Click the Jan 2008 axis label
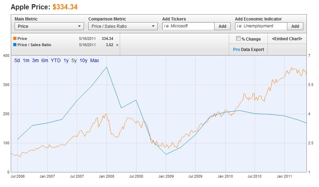 (107, 176)
